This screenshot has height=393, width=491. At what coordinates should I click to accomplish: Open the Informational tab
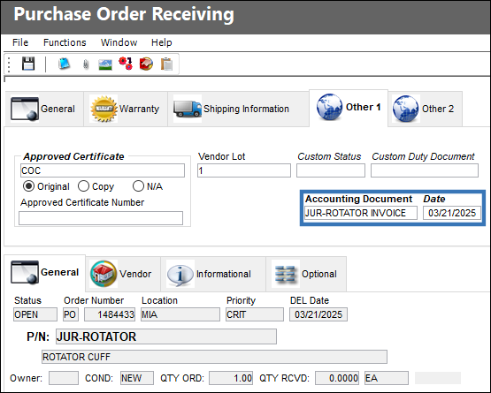coord(213,274)
